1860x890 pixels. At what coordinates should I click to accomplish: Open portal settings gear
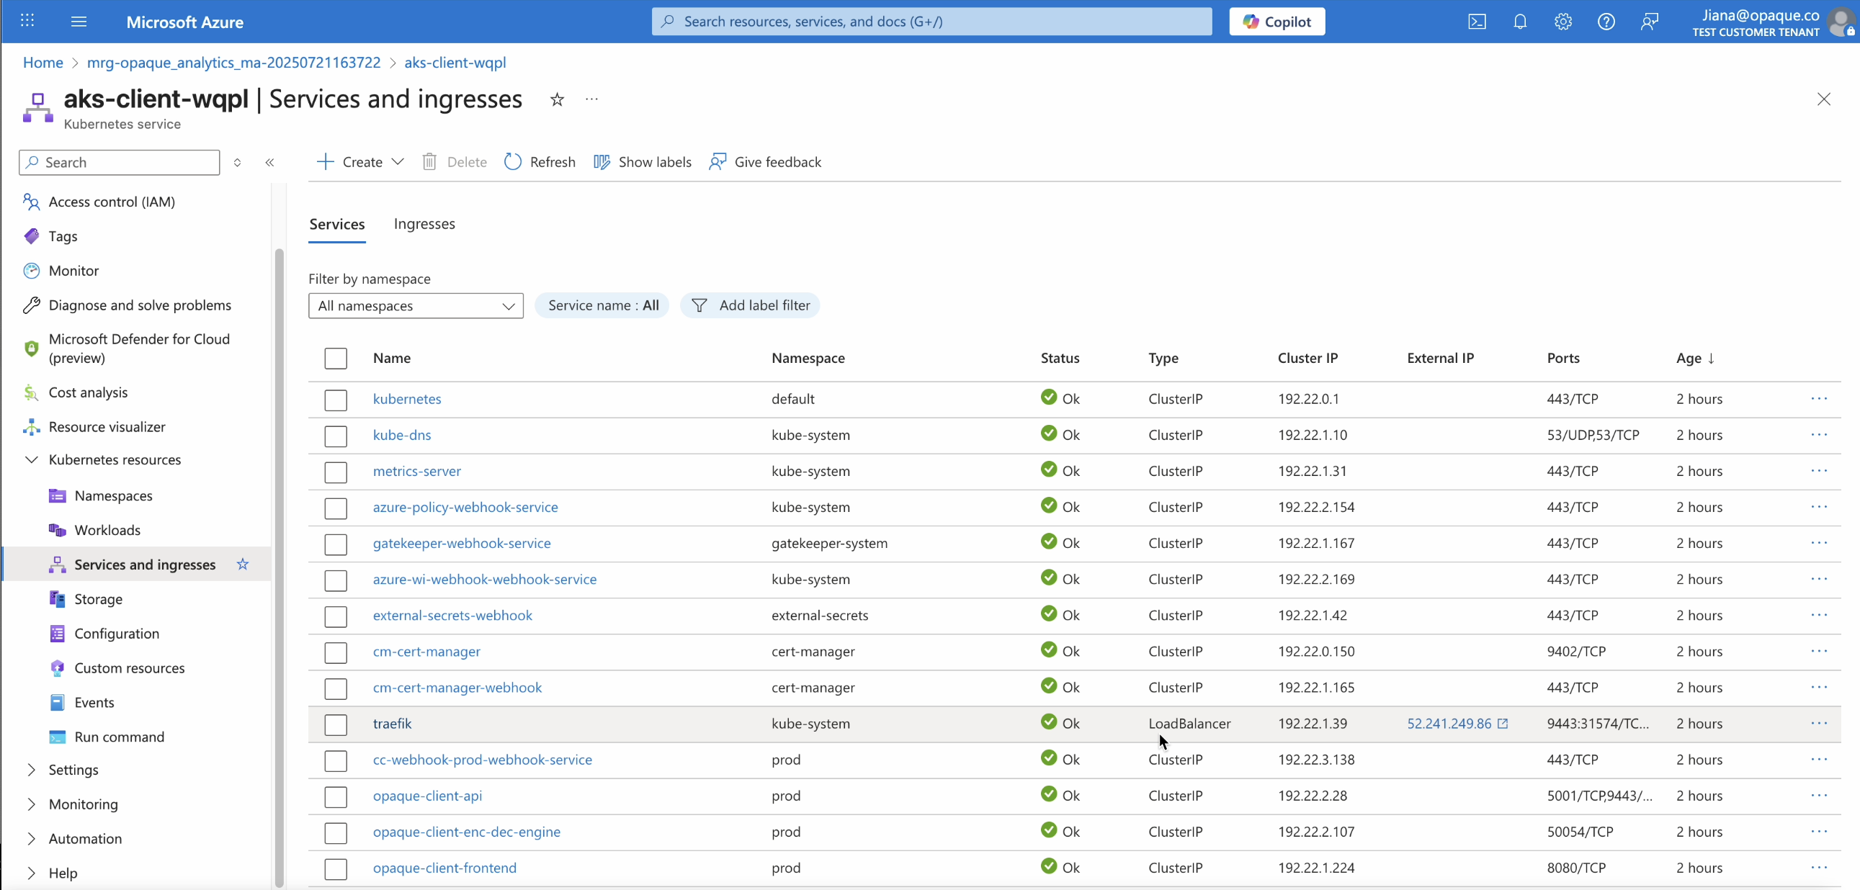pyautogui.click(x=1563, y=22)
